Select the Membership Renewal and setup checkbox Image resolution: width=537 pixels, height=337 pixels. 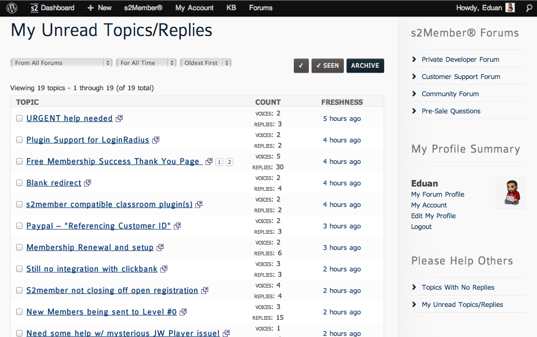(19, 247)
